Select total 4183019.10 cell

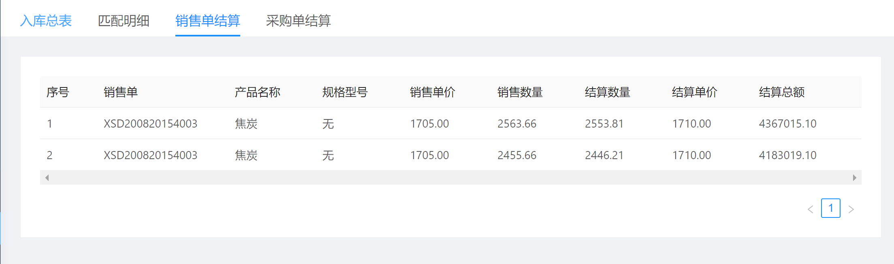[787, 155]
